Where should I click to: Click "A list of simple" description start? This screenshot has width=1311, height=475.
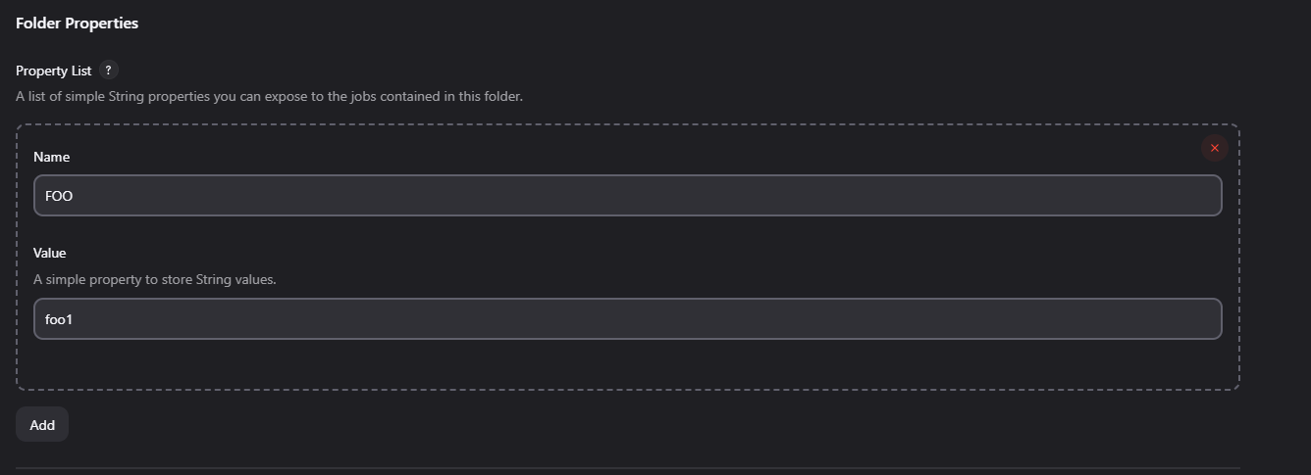click(61, 97)
